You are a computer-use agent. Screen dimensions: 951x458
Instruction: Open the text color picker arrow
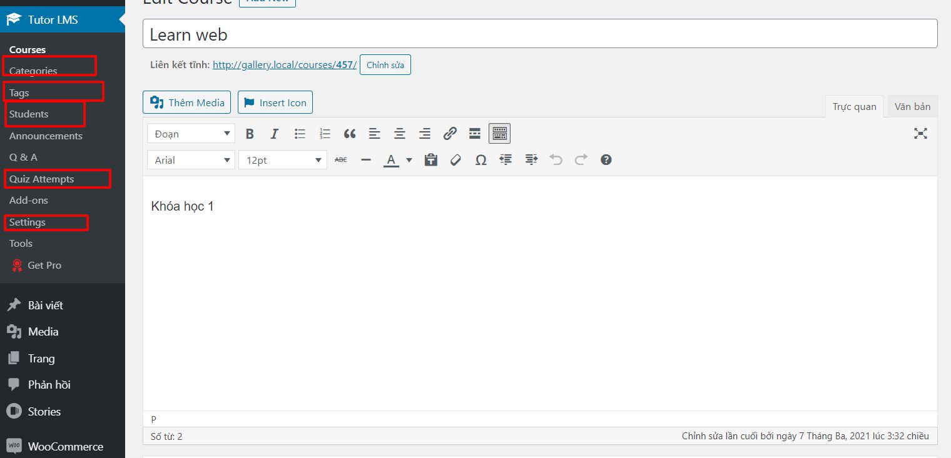(409, 160)
